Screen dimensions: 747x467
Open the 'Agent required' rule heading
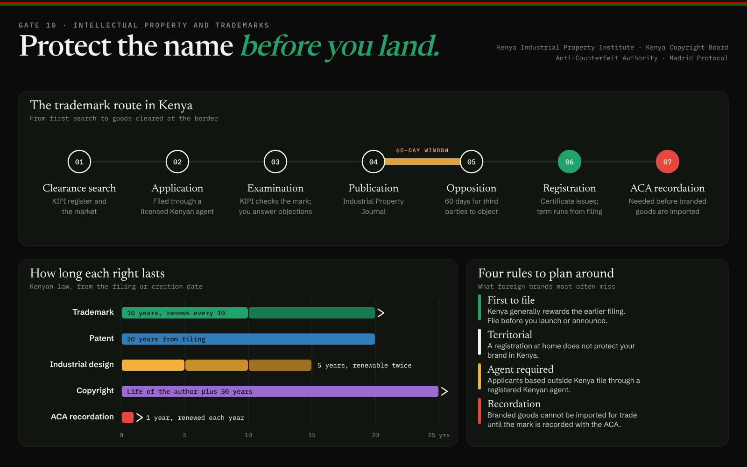(x=521, y=369)
